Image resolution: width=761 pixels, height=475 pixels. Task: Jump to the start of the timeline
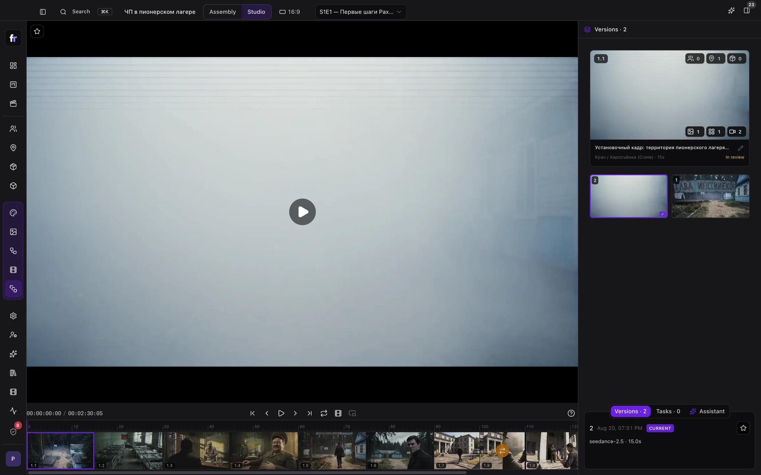click(252, 413)
